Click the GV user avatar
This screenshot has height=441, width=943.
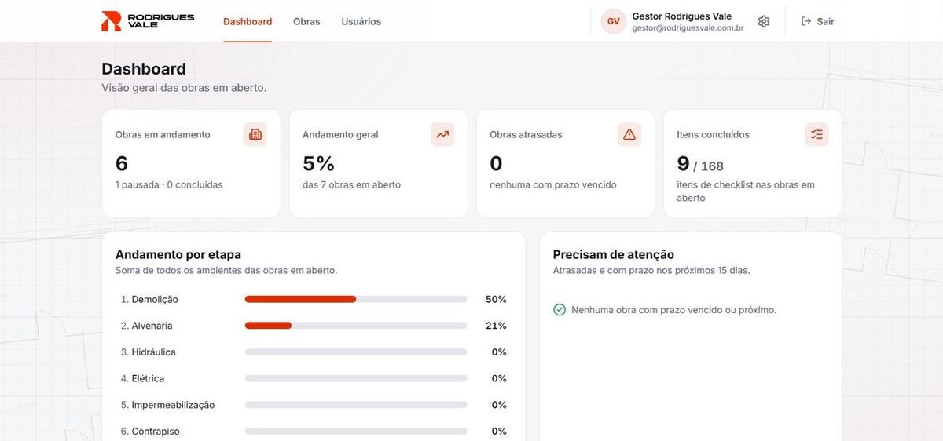(613, 21)
